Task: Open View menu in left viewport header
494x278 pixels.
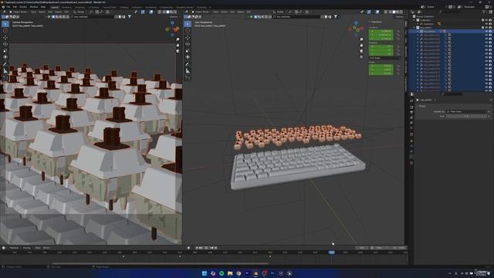Action: pyautogui.click(x=33, y=12)
